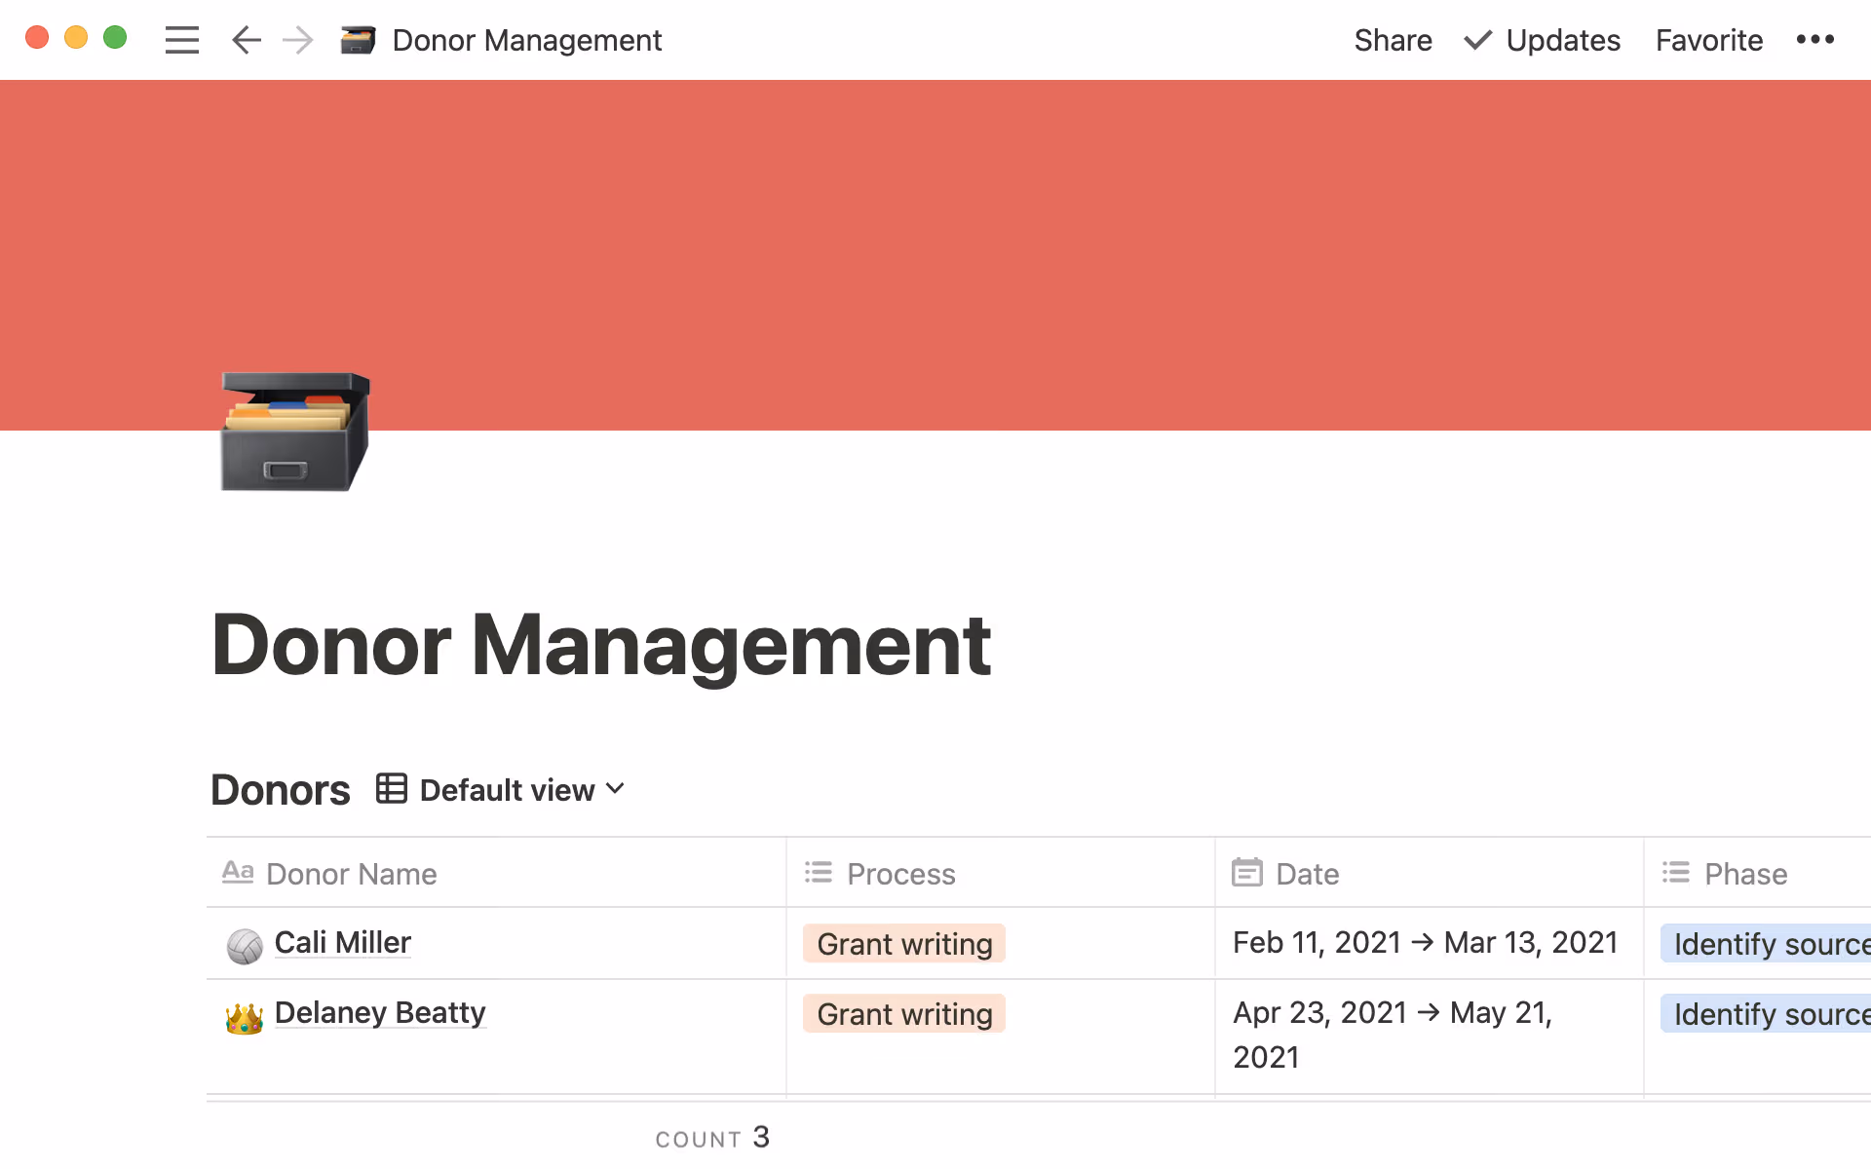Viewport: 1871px width, 1169px height.
Task: Click the table icon next to Default view
Action: pyautogui.click(x=391, y=788)
